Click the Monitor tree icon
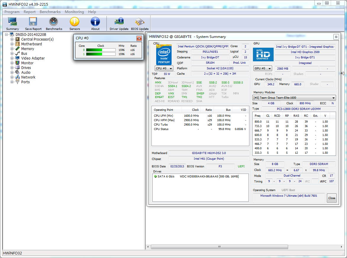 [17, 63]
